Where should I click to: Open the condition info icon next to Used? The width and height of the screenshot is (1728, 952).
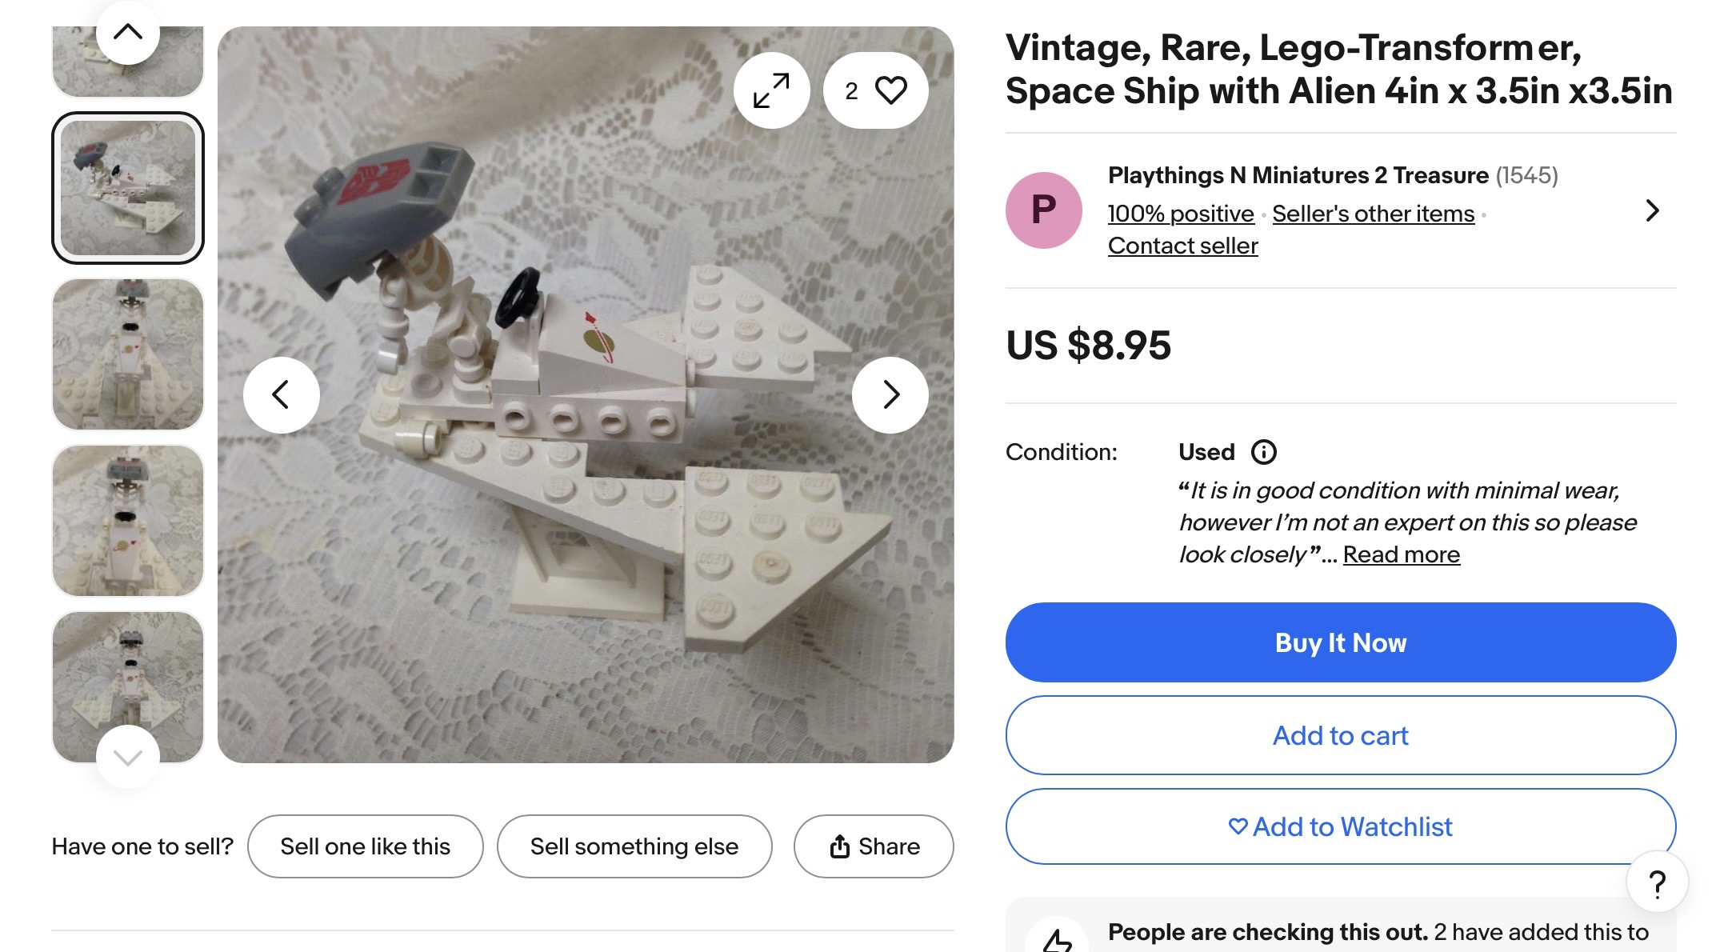pyautogui.click(x=1263, y=453)
